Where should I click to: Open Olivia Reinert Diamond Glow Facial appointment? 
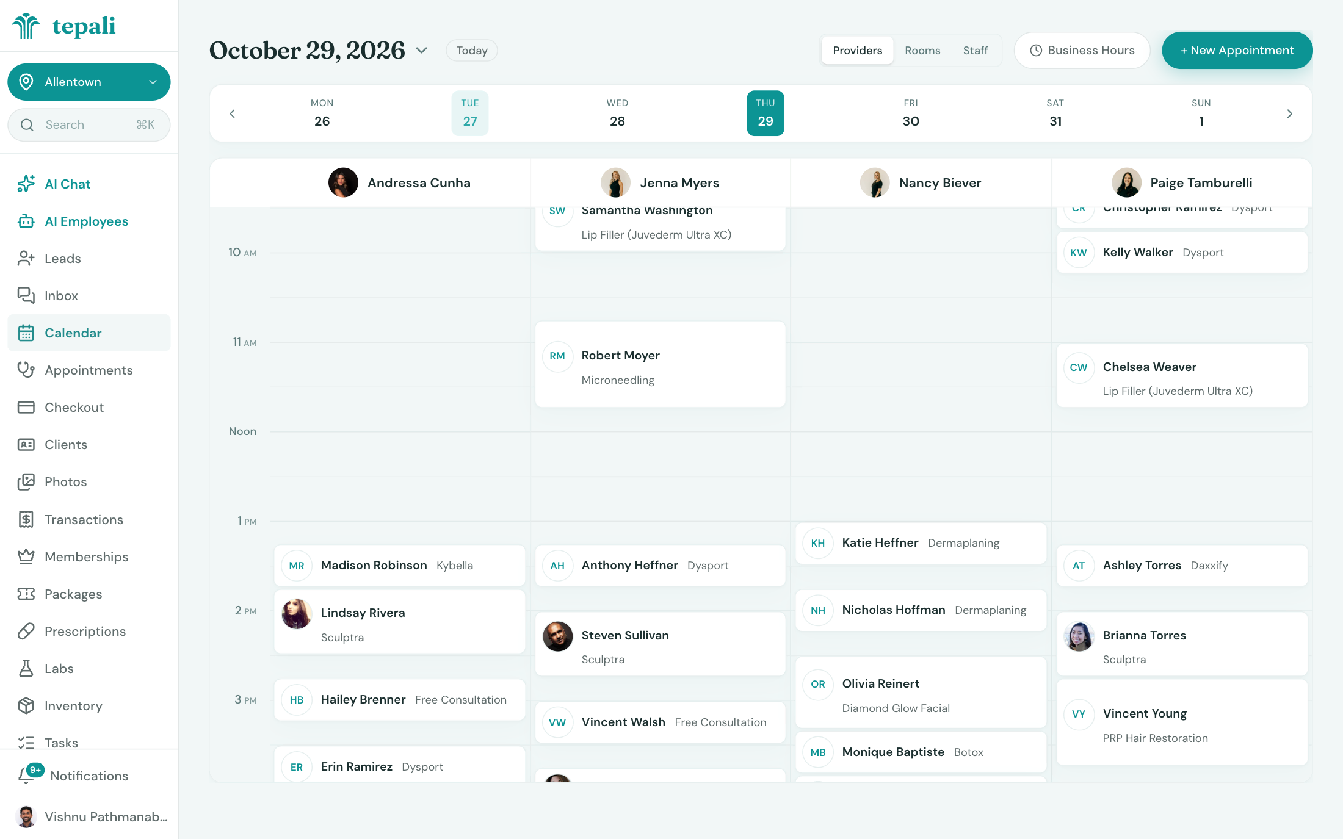[x=921, y=693]
